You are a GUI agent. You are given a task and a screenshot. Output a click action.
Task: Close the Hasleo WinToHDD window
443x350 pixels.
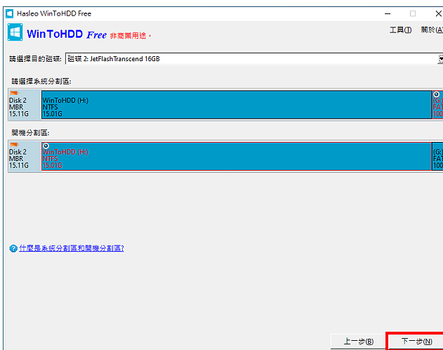(x=438, y=13)
